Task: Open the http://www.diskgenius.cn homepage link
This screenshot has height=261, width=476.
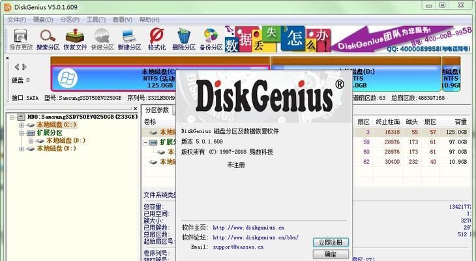Action: coord(248,228)
